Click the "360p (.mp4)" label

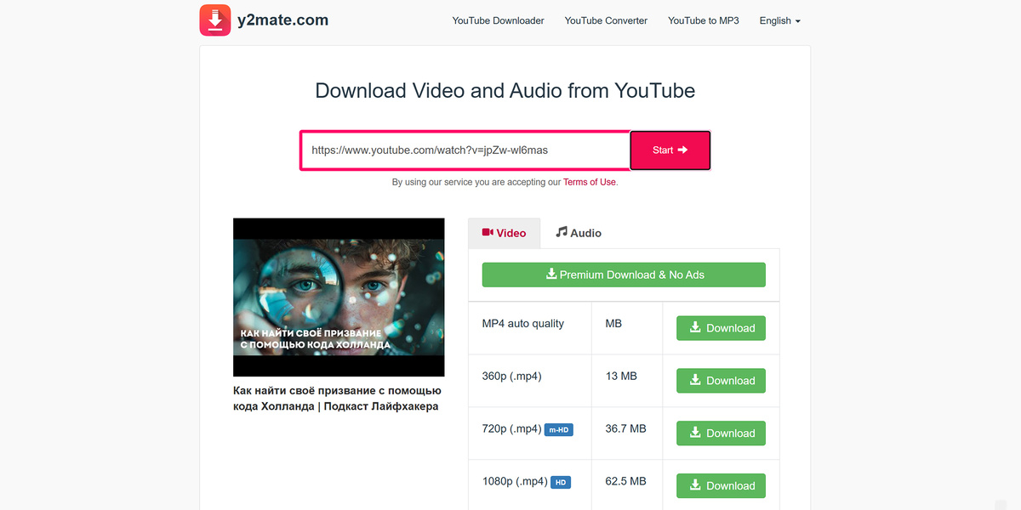click(512, 376)
